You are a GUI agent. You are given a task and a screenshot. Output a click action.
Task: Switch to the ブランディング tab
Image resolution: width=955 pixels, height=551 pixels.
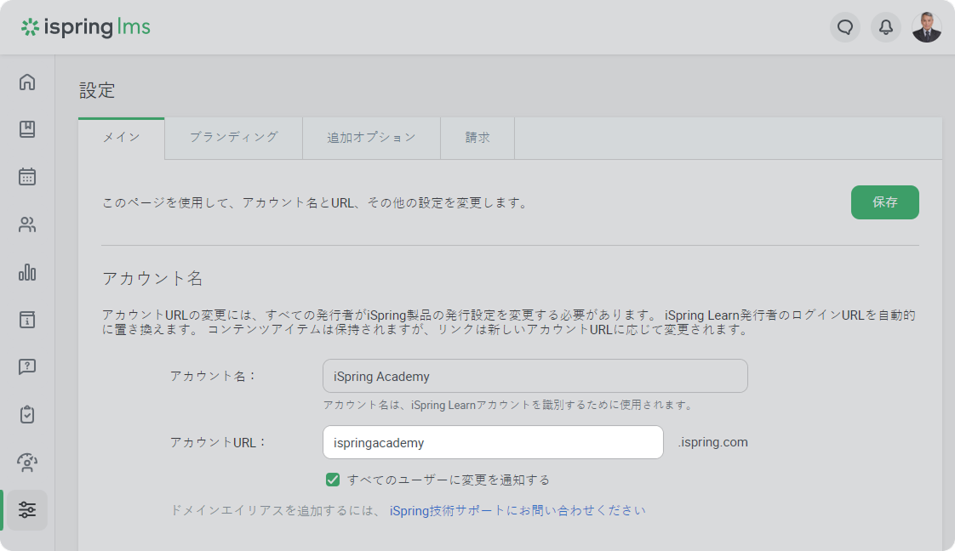tap(233, 138)
